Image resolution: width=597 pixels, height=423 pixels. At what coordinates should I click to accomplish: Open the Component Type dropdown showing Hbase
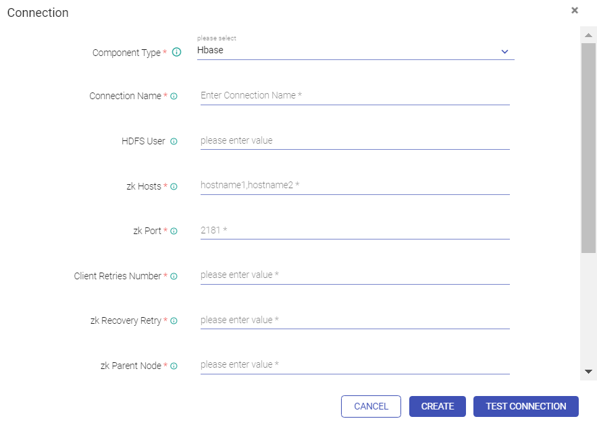click(x=355, y=51)
